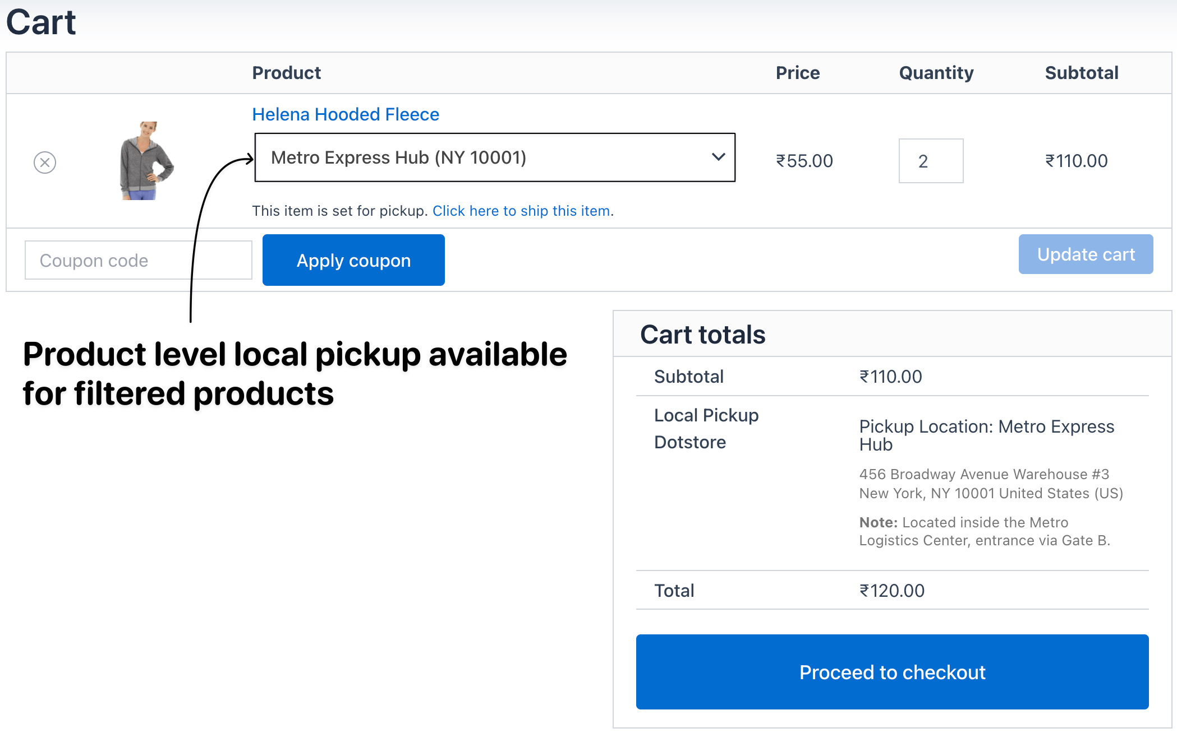Click the Local Pickup Dotstore row
The image size is (1177, 733).
pyautogui.click(x=706, y=428)
